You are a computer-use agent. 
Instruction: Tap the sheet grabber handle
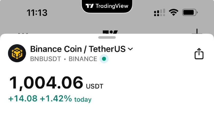107,37
